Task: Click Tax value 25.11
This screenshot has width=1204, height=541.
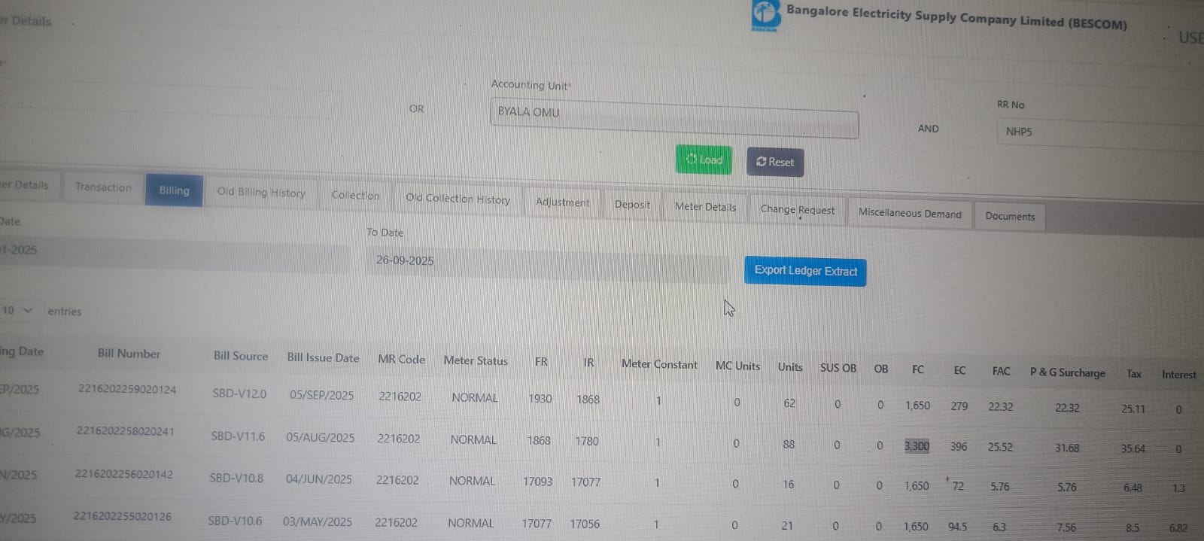Action: point(1133,409)
